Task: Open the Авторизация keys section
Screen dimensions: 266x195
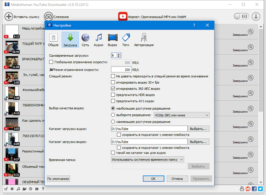Action: pos(144,40)
